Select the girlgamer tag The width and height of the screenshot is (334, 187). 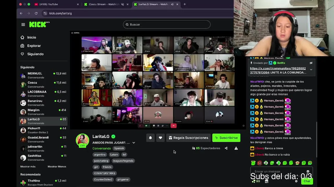(x=123, y=179)
